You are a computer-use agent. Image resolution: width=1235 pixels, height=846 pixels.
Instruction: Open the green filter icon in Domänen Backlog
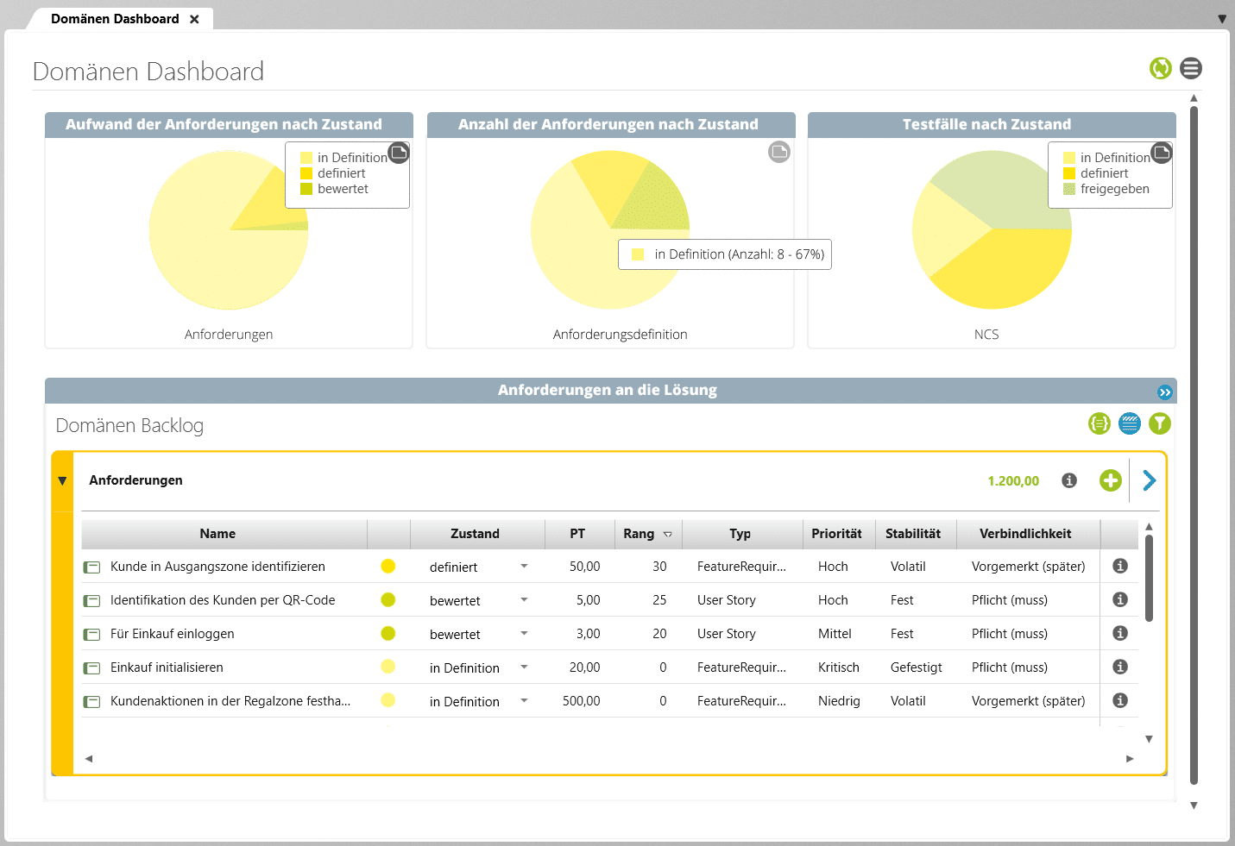[x=1159, y=423]
